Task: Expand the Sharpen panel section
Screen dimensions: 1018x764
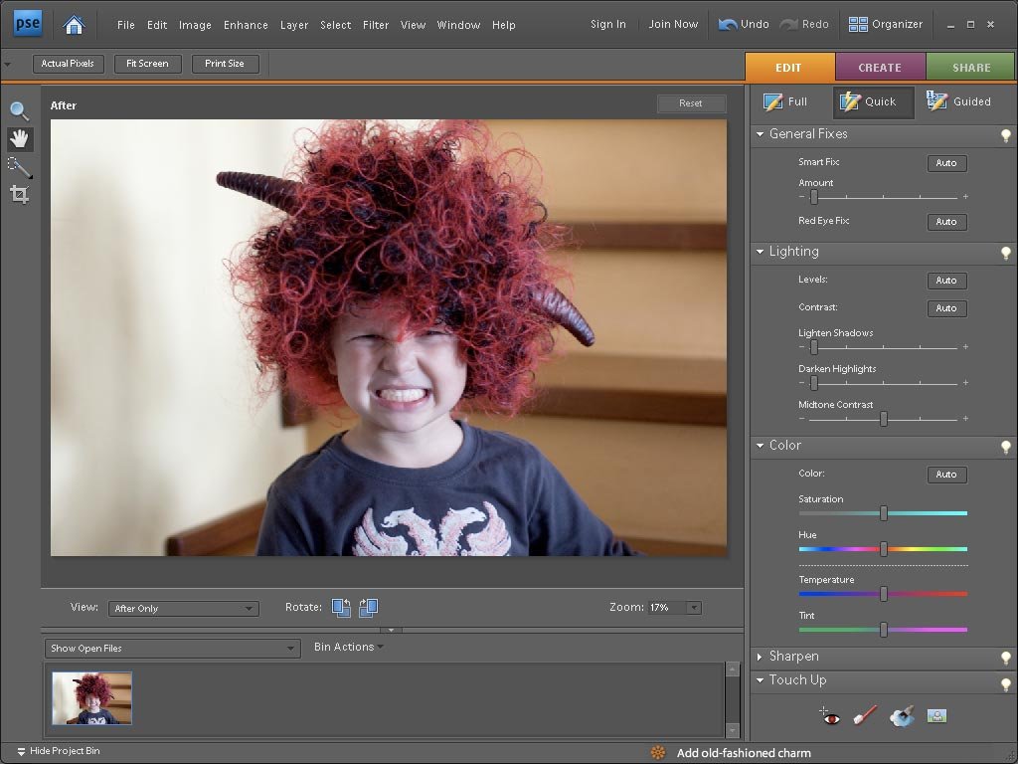Action: 793,657
